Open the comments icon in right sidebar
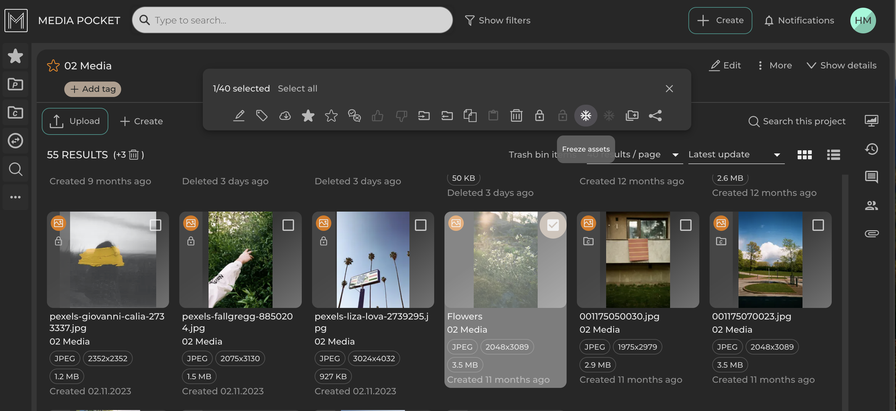The height and width of the screenshot is (411, 896). coord(871,177)
